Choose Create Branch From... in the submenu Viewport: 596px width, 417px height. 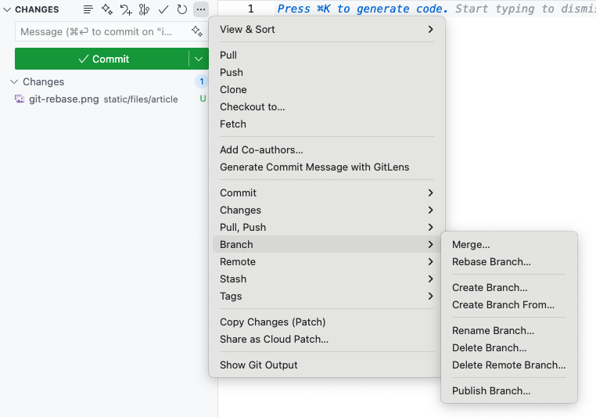[509, 304]
